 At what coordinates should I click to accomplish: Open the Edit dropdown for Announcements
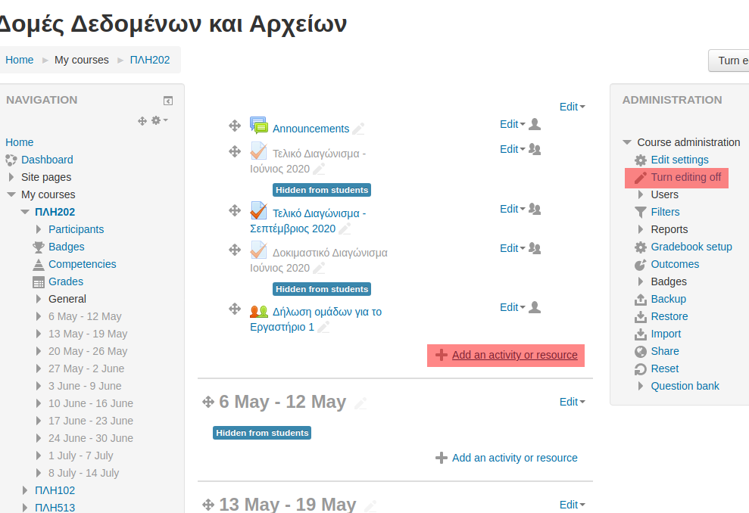[x=512, y=124]
